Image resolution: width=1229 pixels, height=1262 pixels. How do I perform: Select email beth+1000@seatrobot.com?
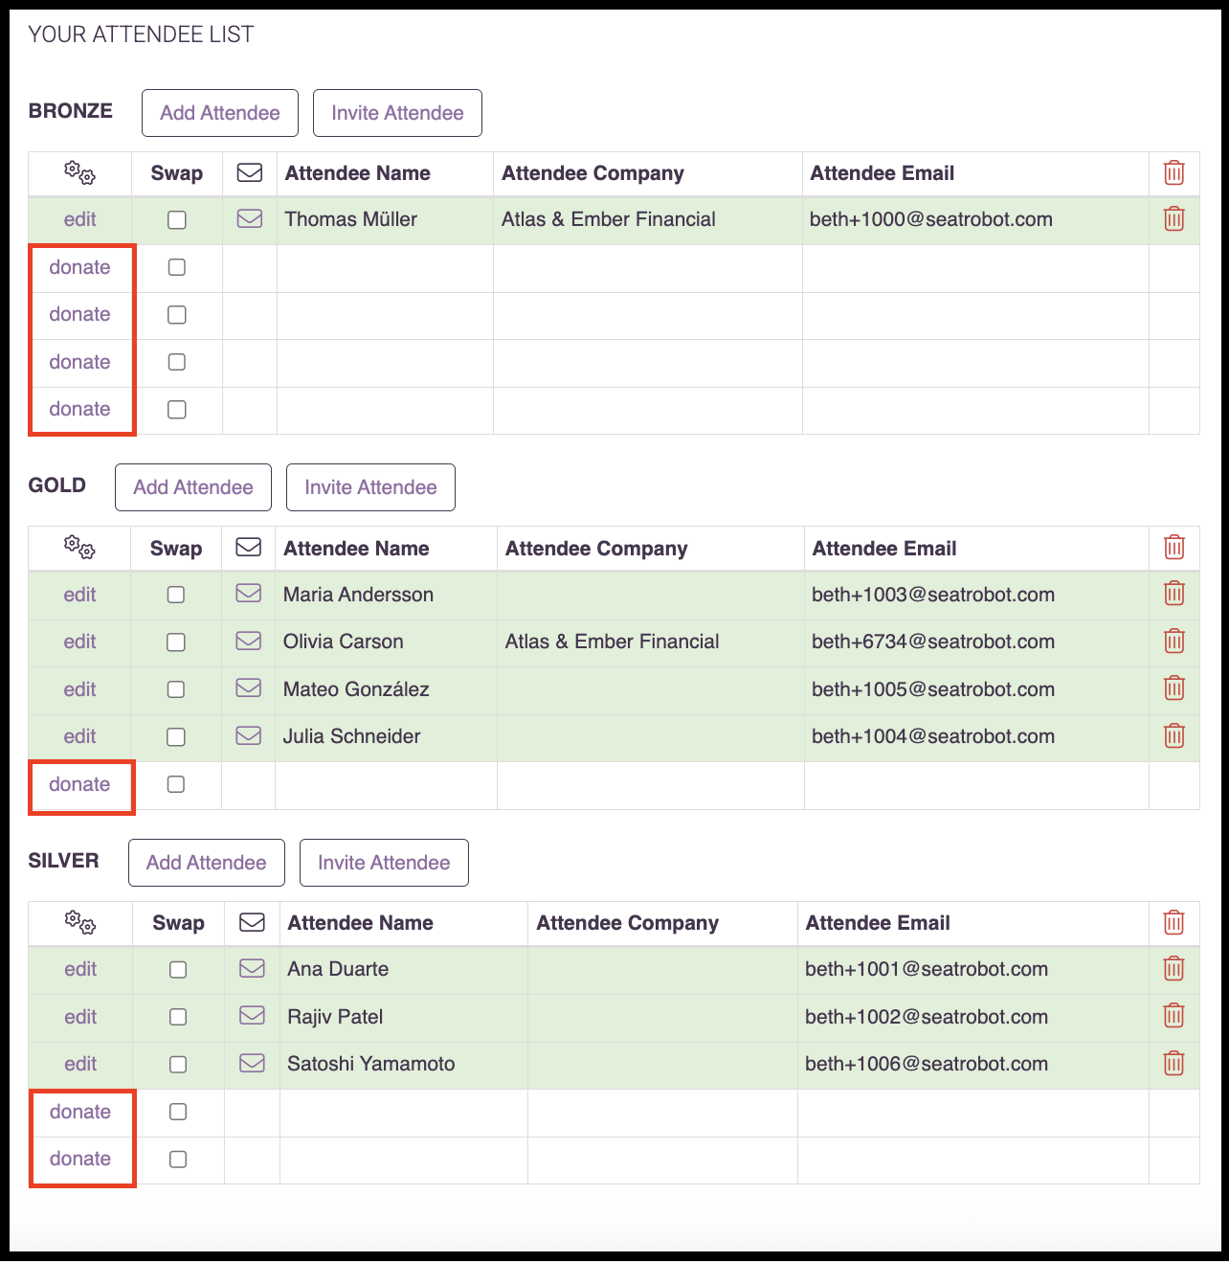click(931, 219)
